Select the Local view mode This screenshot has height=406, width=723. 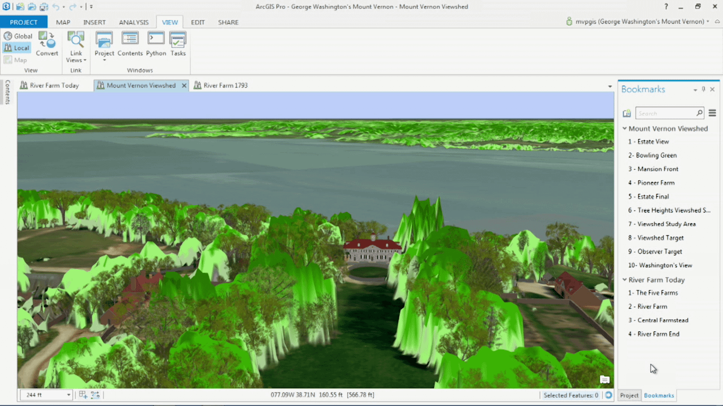coord(16,48)
